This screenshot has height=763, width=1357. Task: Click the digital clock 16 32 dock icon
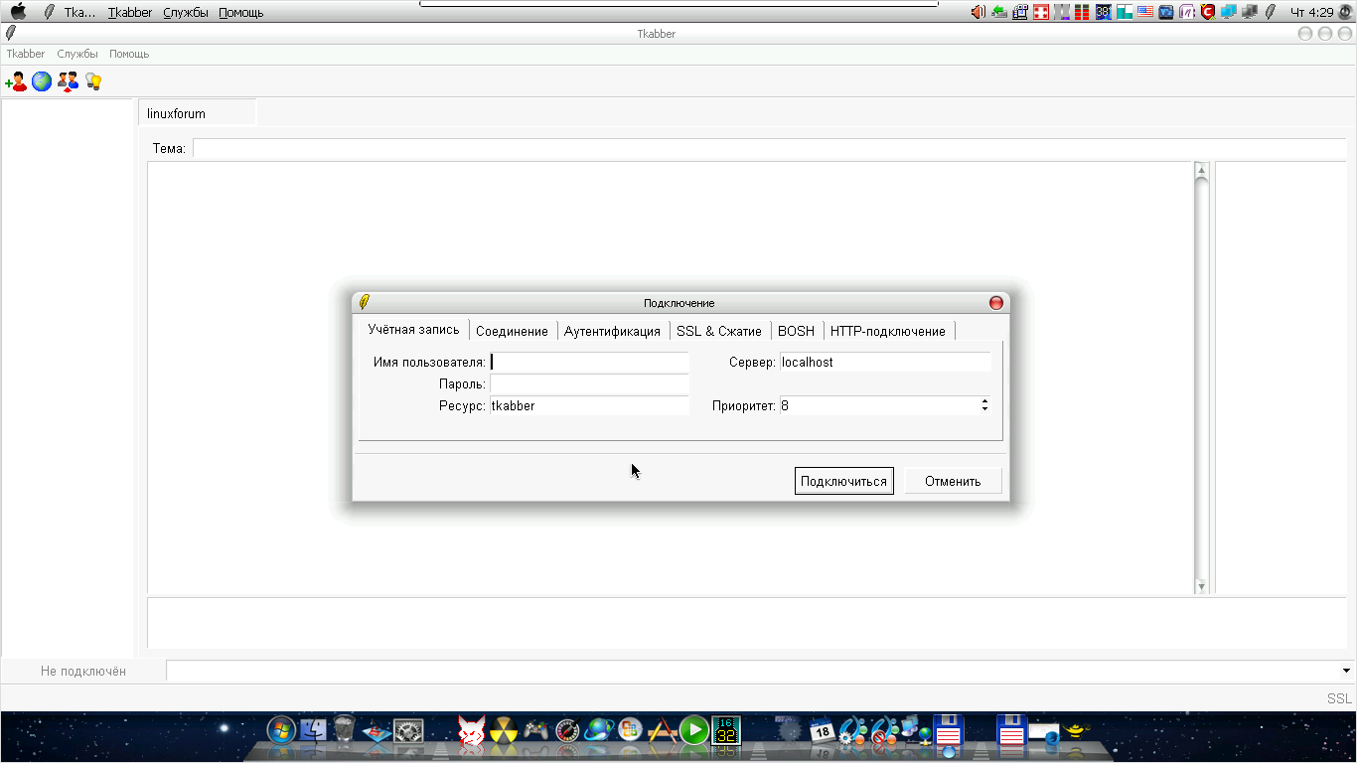click(726, 730)
